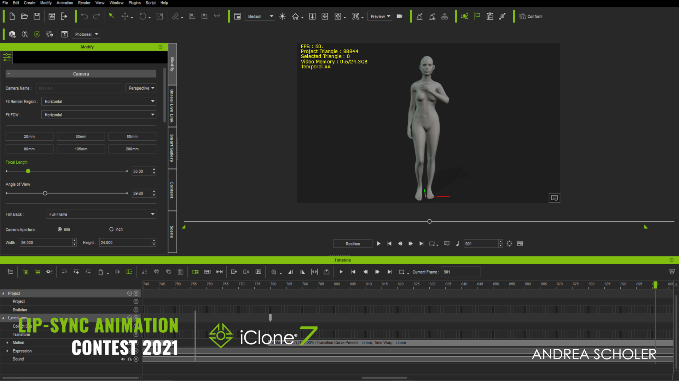Open Photoreal mode dropdown
The height and width of the screenshot is (381, 679).
pos(86,34)
